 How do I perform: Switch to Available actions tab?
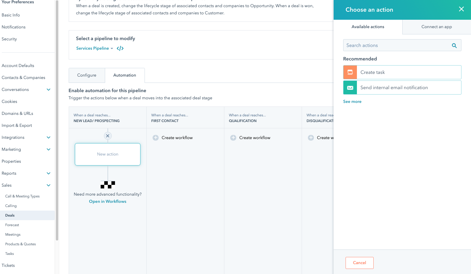368,27
